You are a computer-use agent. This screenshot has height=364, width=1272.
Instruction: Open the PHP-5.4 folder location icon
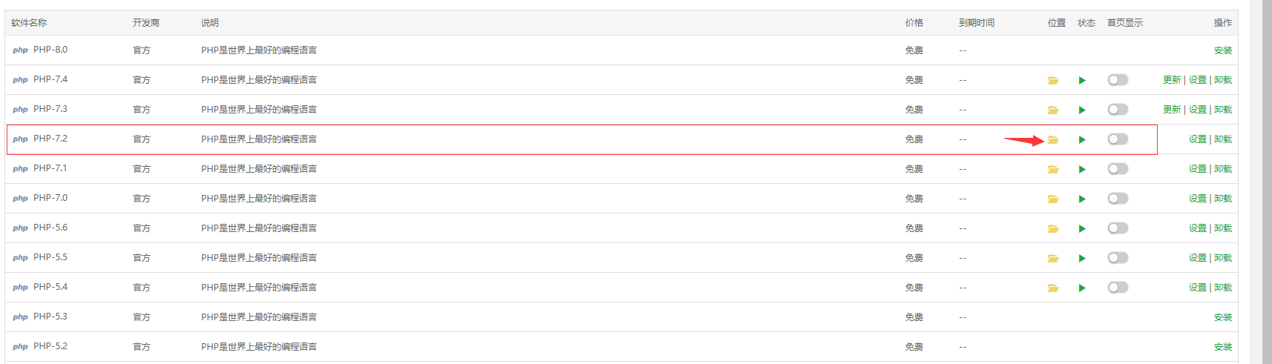1052,288
